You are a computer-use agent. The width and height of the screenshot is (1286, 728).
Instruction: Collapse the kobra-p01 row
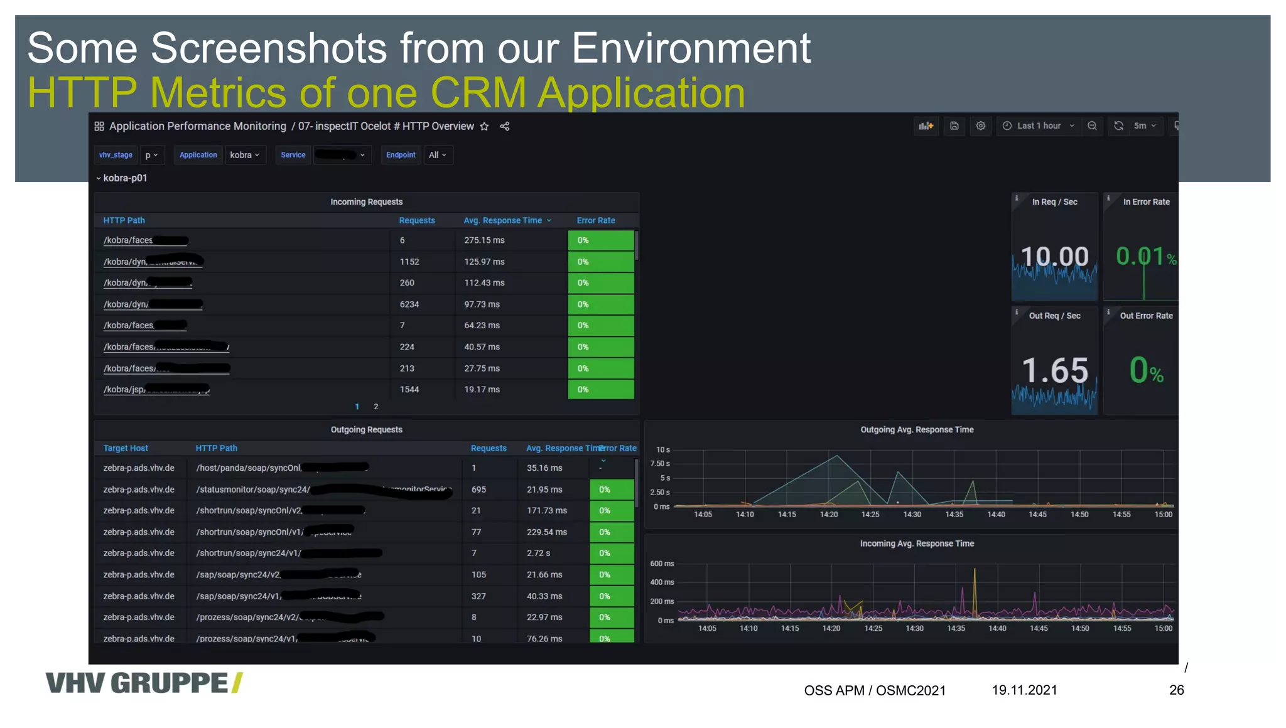pos(122,178)
